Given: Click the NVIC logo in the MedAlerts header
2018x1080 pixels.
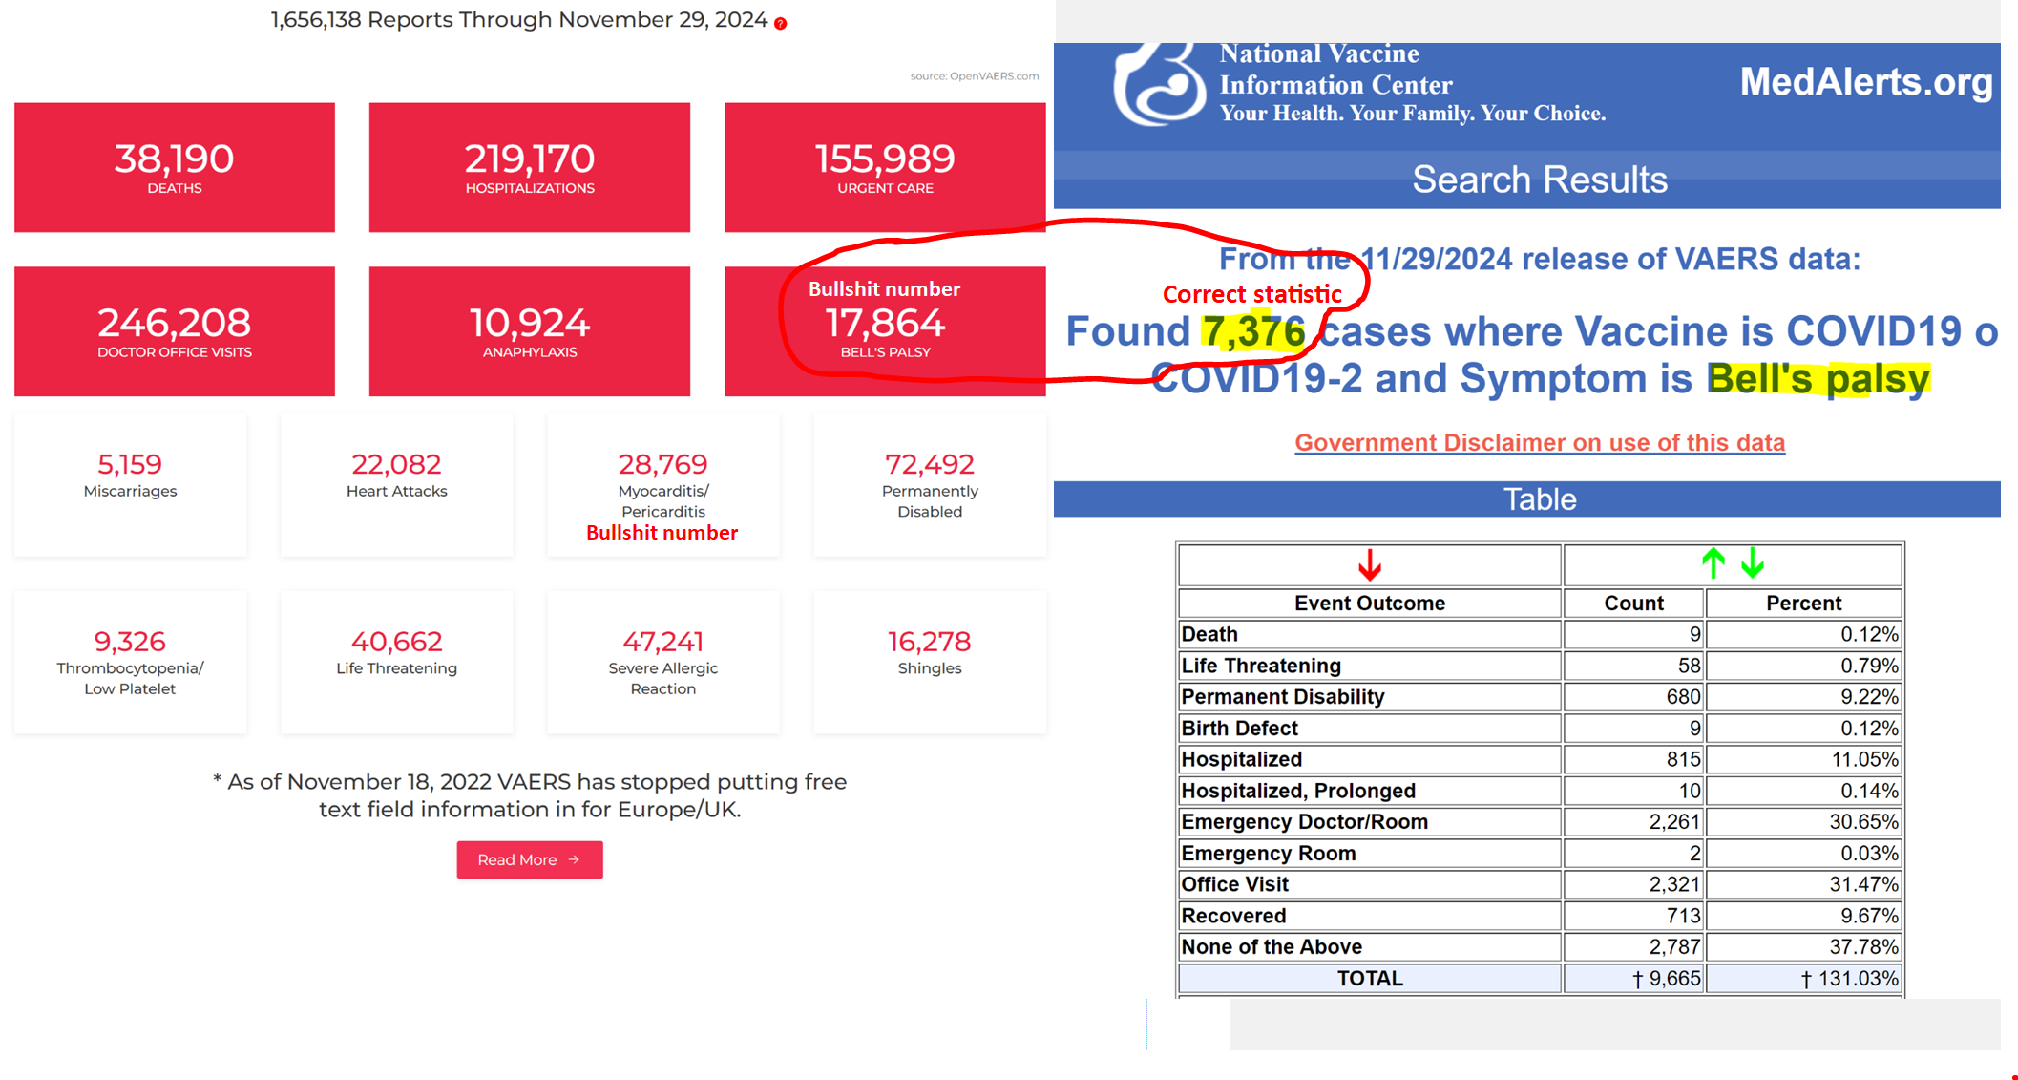Looking at the screenshot, I should (1159, 84).
